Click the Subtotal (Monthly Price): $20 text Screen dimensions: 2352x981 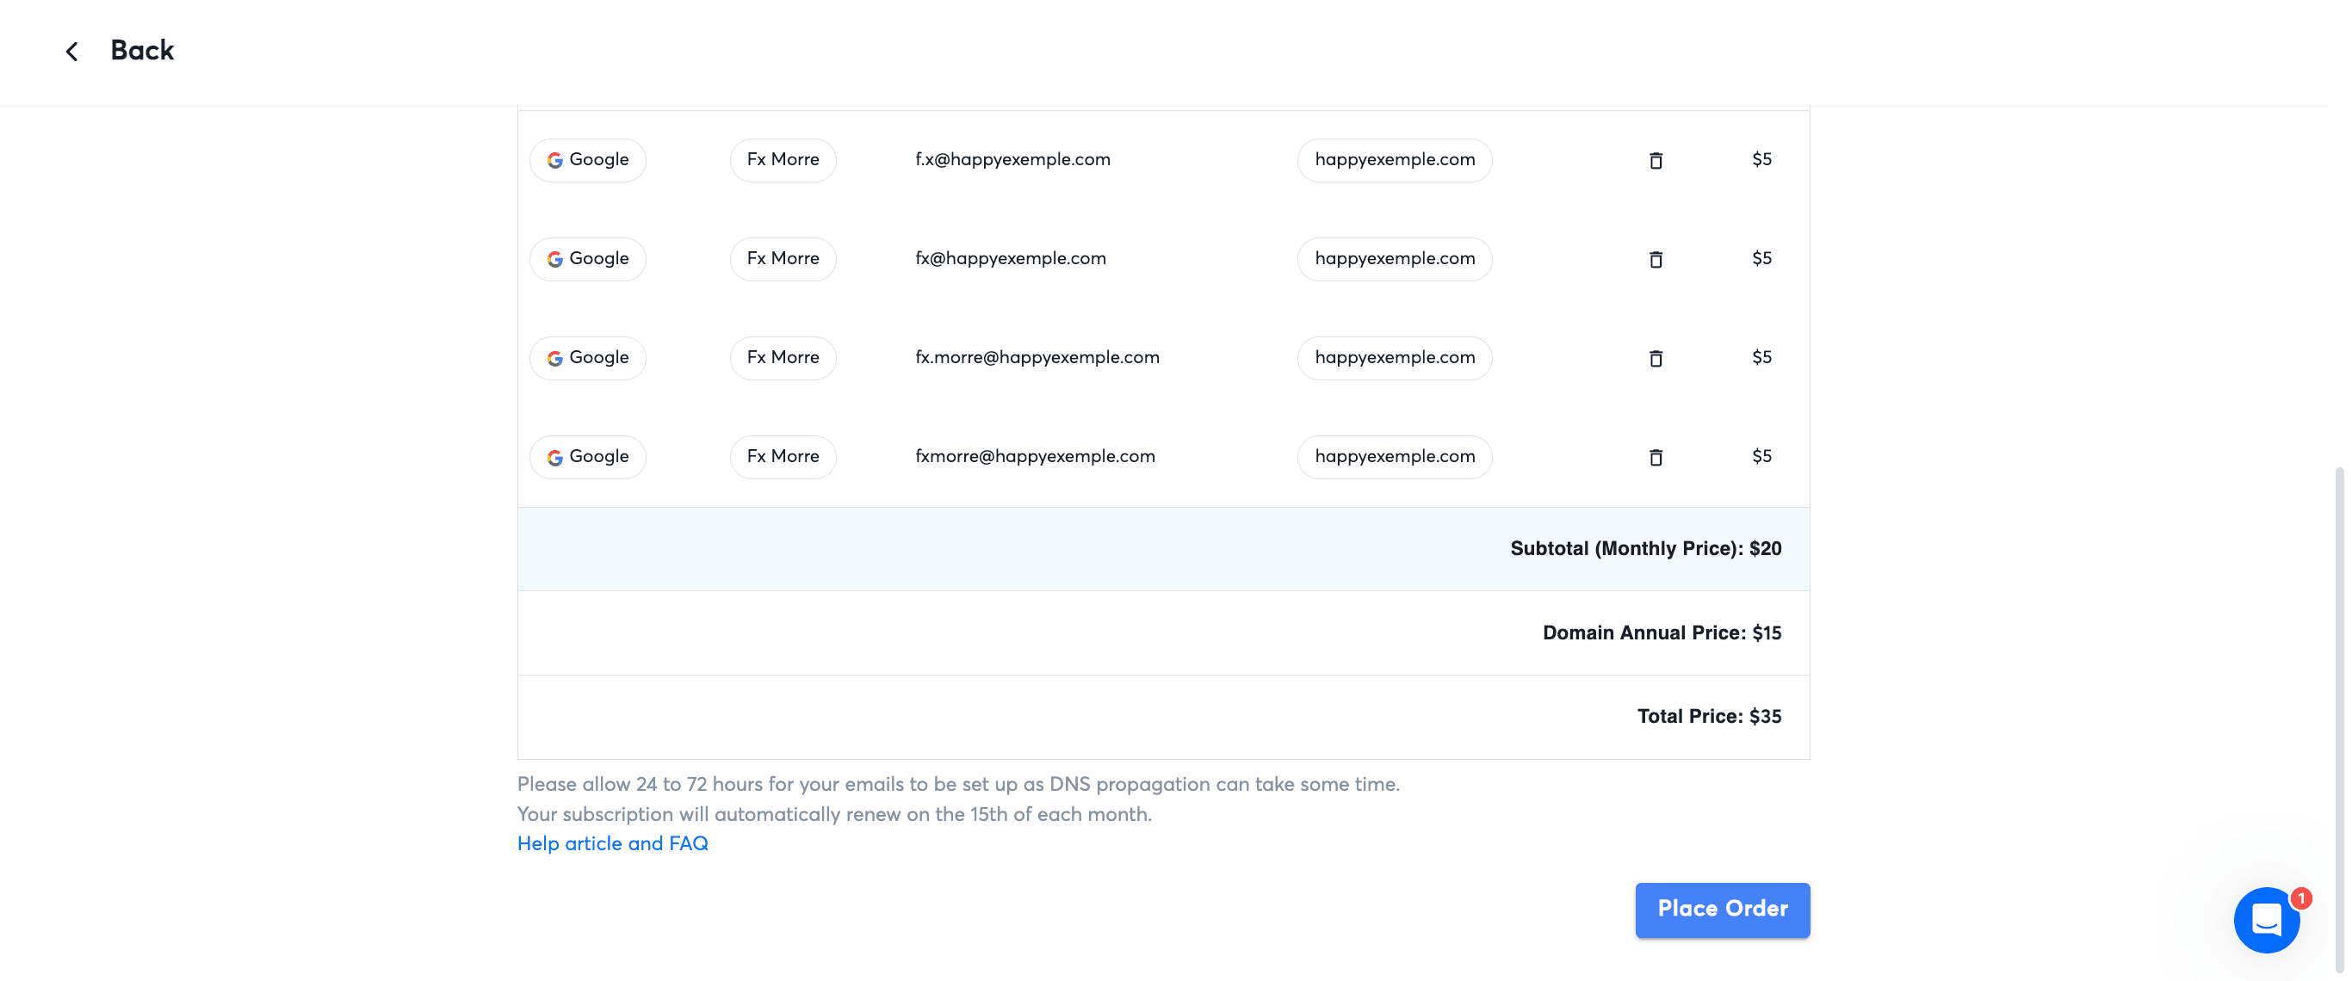pos(1645,549)
